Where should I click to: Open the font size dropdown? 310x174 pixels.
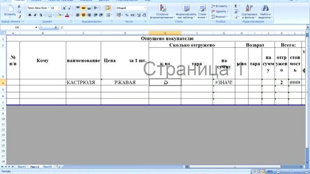(59, 8)
